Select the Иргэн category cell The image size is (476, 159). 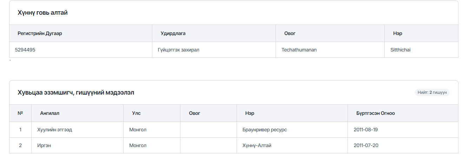pyautogui.click(x=44, y=145)
